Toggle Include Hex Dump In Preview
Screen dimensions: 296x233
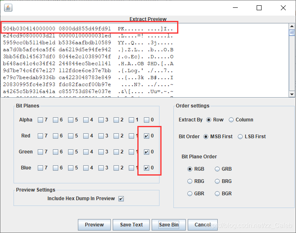[121, 199]
